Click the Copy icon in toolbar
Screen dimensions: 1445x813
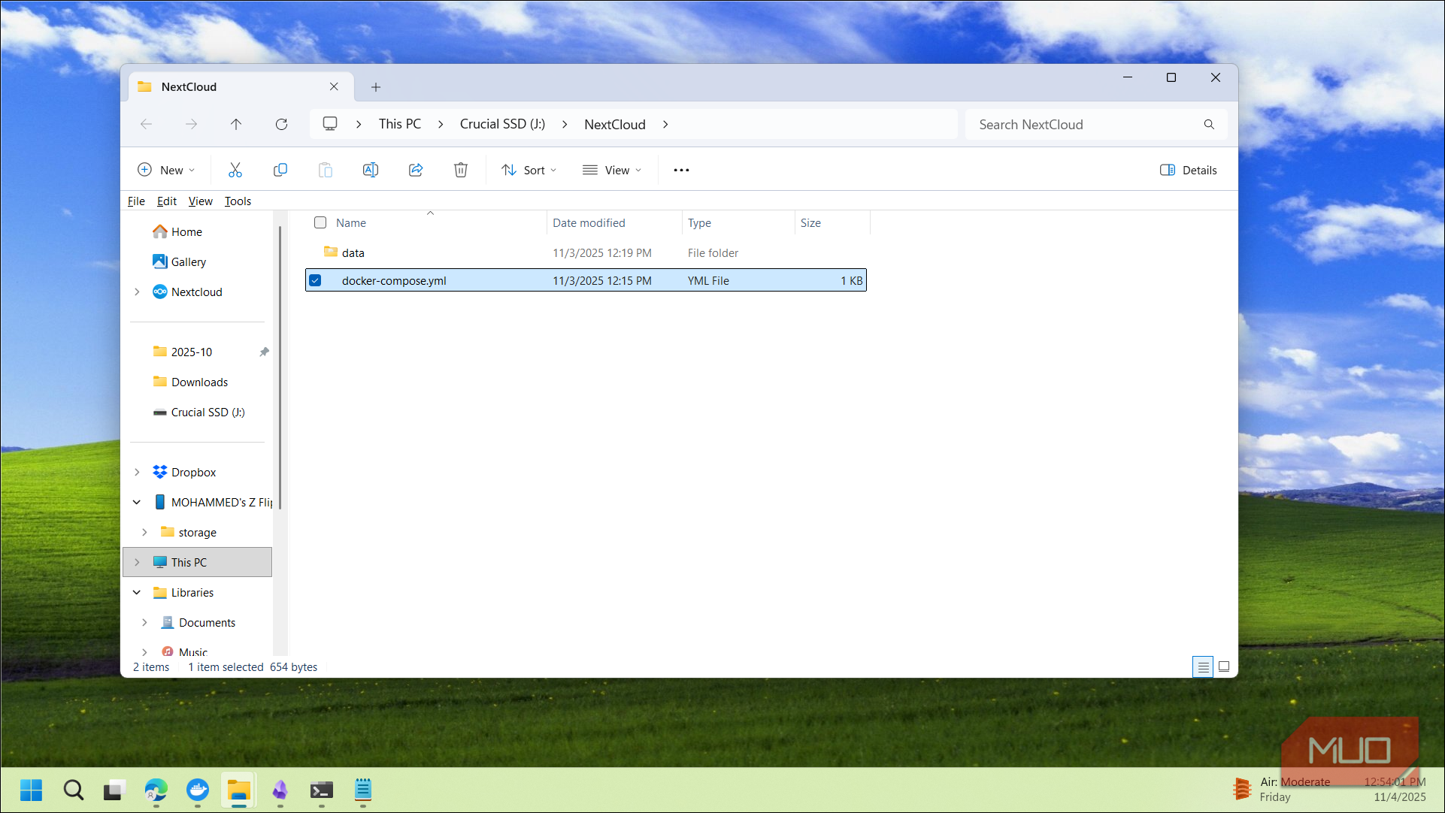280,171
